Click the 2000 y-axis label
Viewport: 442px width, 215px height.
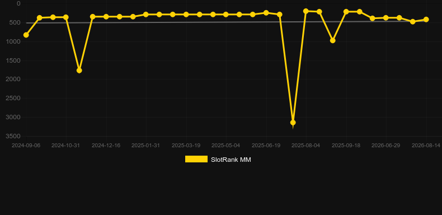pos(13,80)
